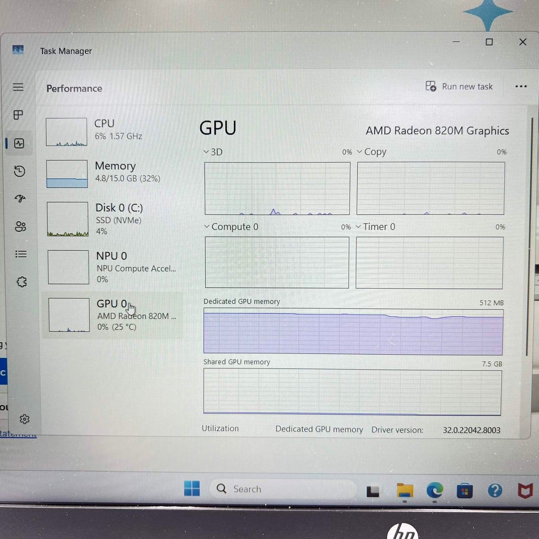This screenshot has height=539, width=539.
Task: Click the Dedicated GPU memory graph
Action: pyautogui.click(x=353, y=331)
